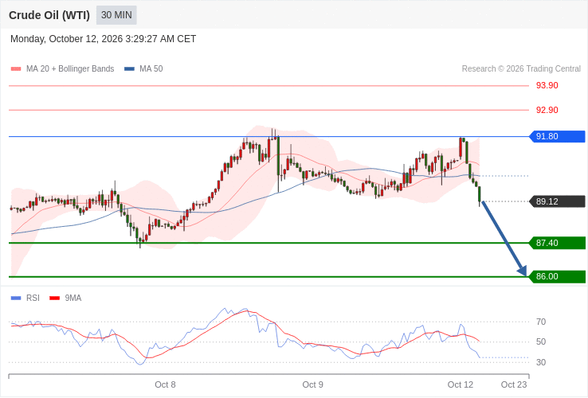Click the Oct 23 date axis label

point(514,385)
